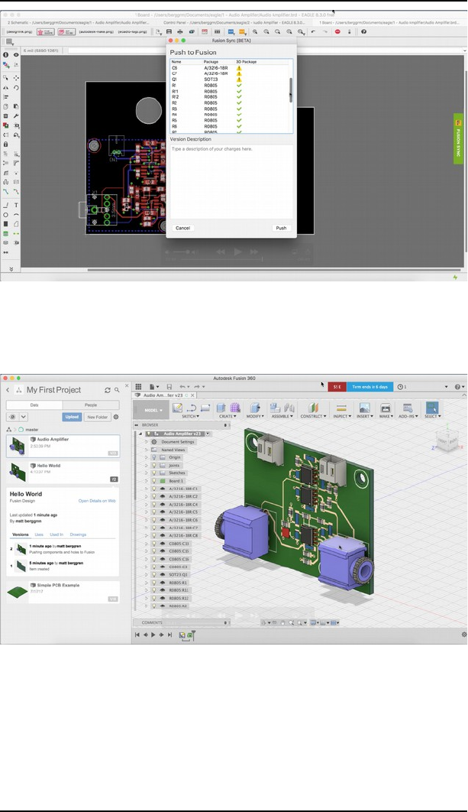Click the SELECT tool icon
This screenshot has width=468, height=812.
[x=431, y=408]
